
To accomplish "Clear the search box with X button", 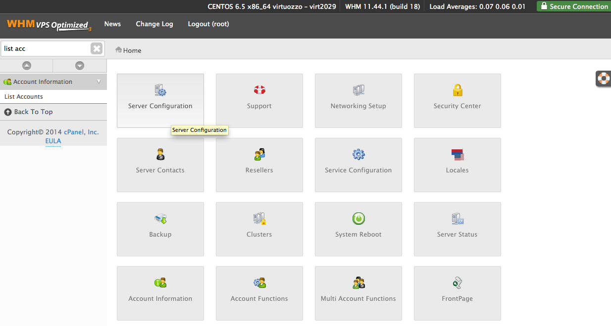I will point(97,48).
